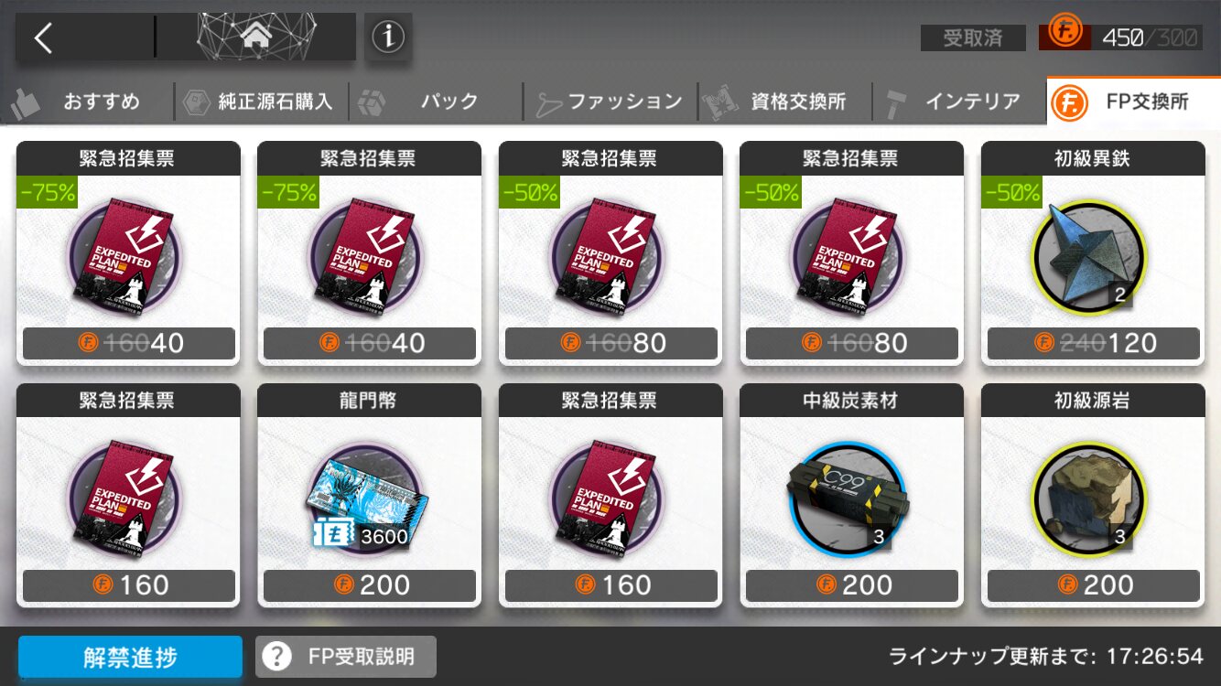Screen dimensions: 1221x686
Task: Open the ファッション tab
Action: point(610,102)
